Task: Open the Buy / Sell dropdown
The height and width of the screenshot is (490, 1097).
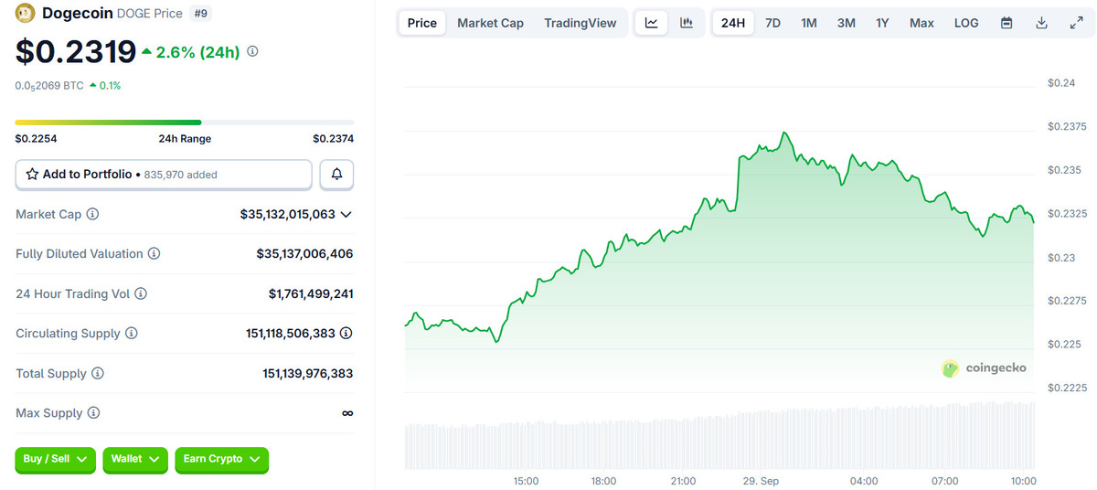Action: tap(55, 459)
